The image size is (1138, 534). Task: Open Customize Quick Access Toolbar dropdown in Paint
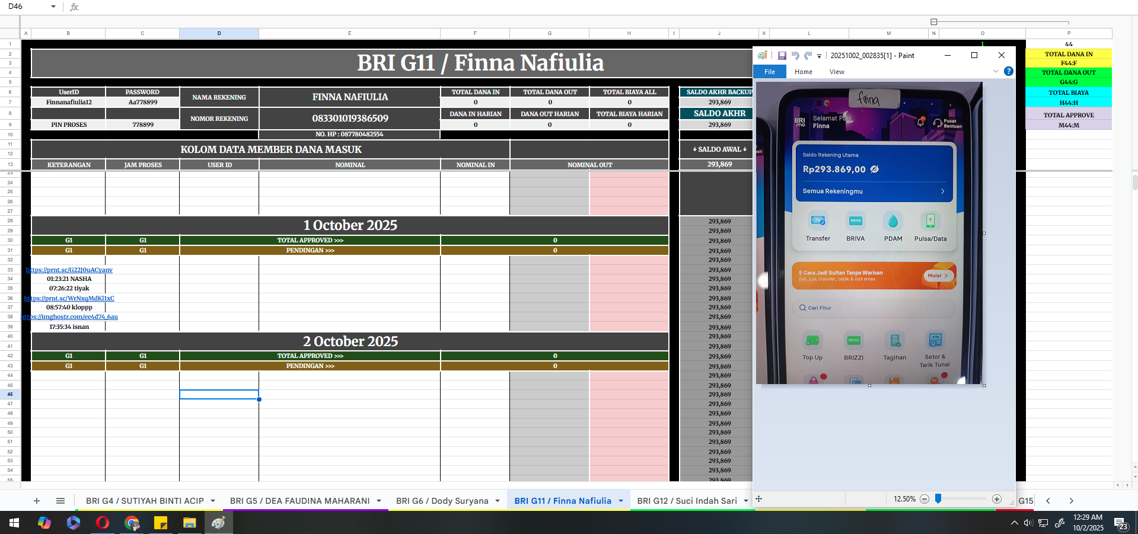(x=819, y=56)
